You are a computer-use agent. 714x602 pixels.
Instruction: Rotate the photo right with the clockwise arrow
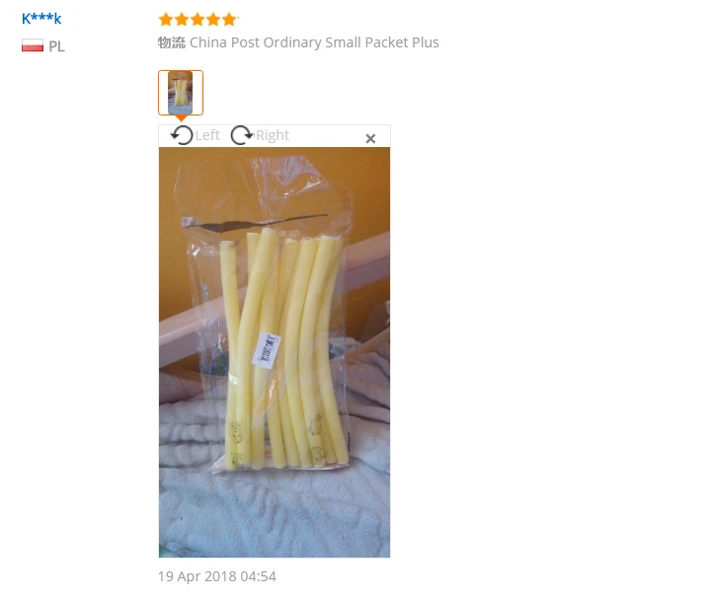[x=242, y=135]
